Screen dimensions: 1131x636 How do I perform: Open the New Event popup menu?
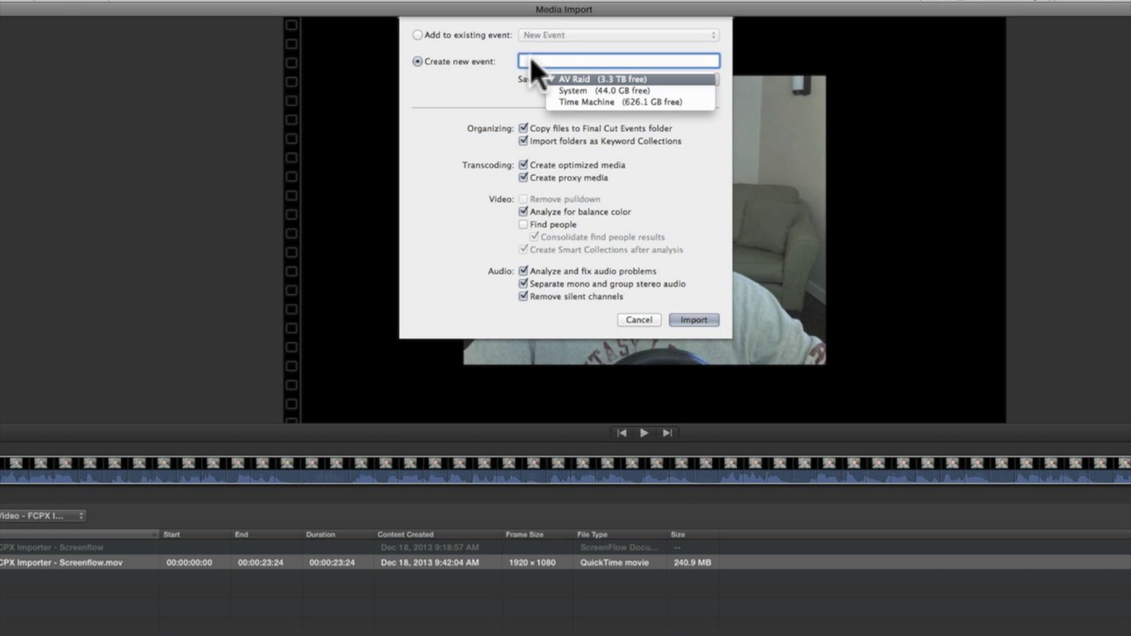click(x=618, y=35)
